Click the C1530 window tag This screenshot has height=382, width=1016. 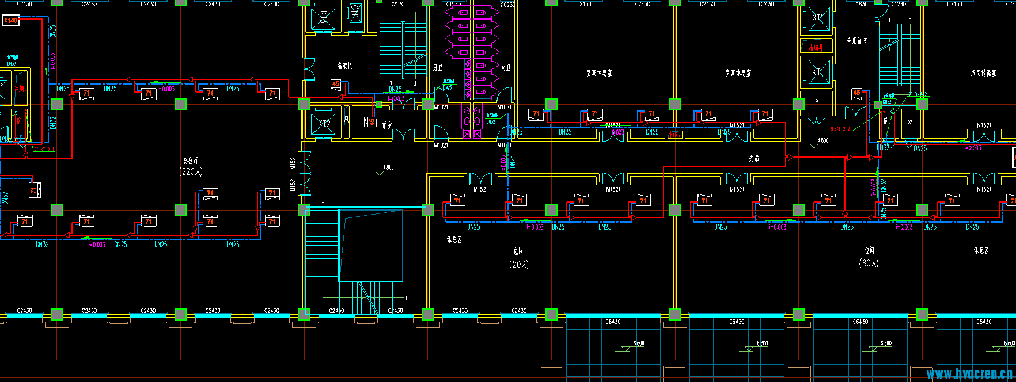point(453,4)
